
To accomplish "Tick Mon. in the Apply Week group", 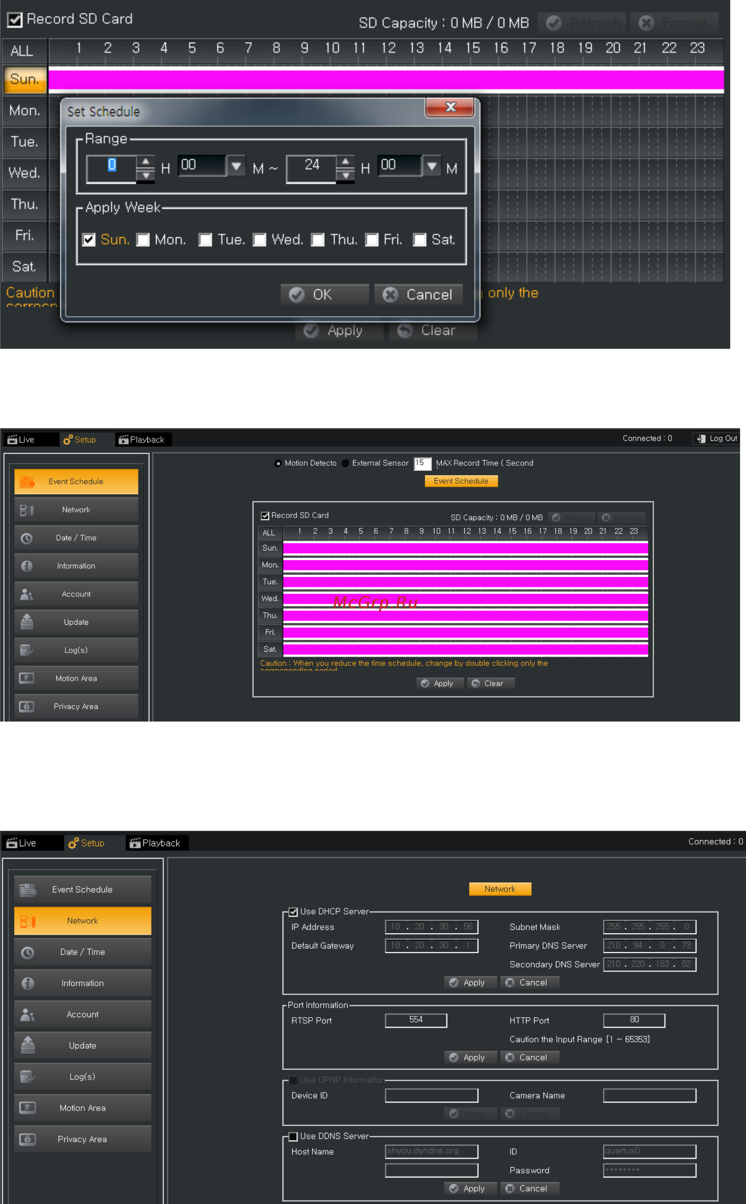I will [143, 240].
